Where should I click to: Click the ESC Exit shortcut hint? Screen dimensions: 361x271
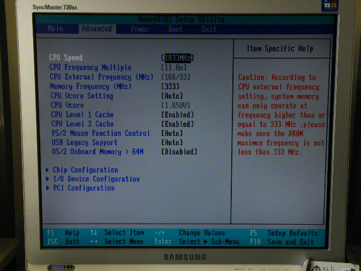tap(63, 242)
